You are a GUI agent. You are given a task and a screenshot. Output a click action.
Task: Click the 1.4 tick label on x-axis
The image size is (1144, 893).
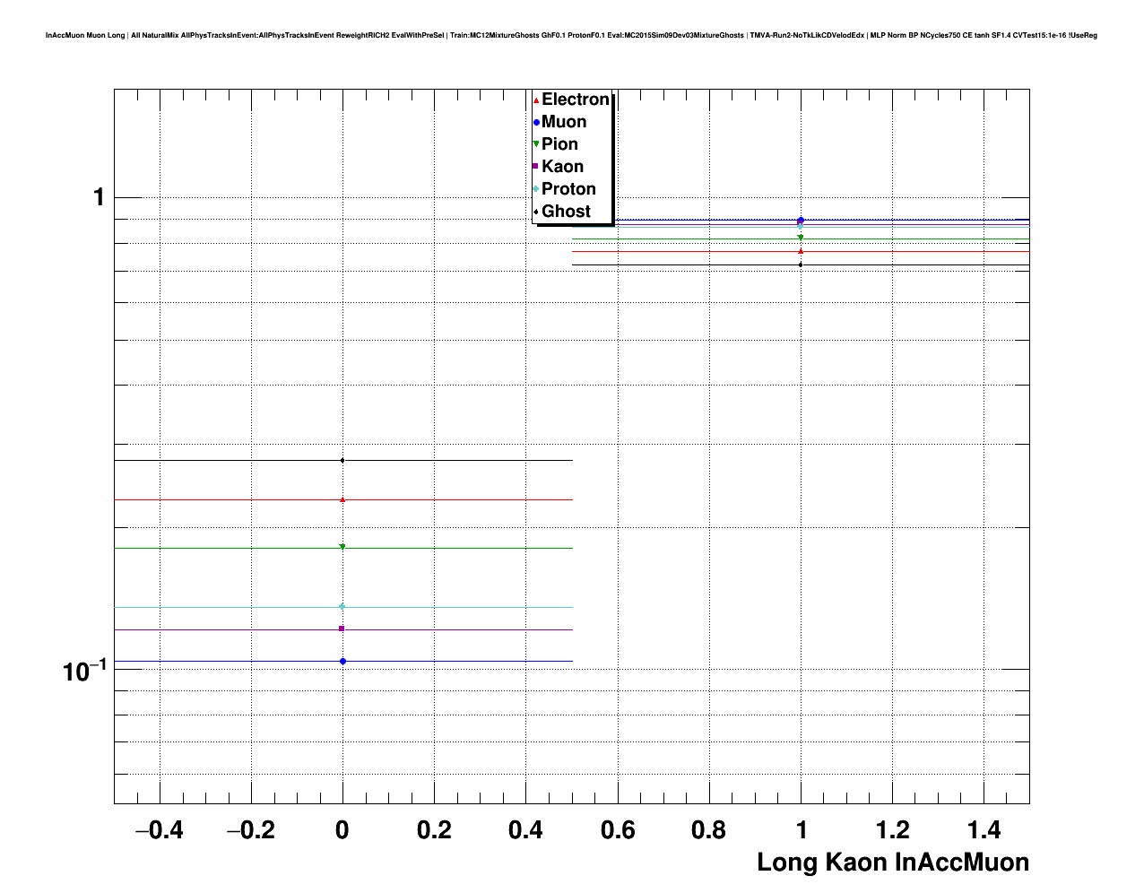tap(984, 831)
